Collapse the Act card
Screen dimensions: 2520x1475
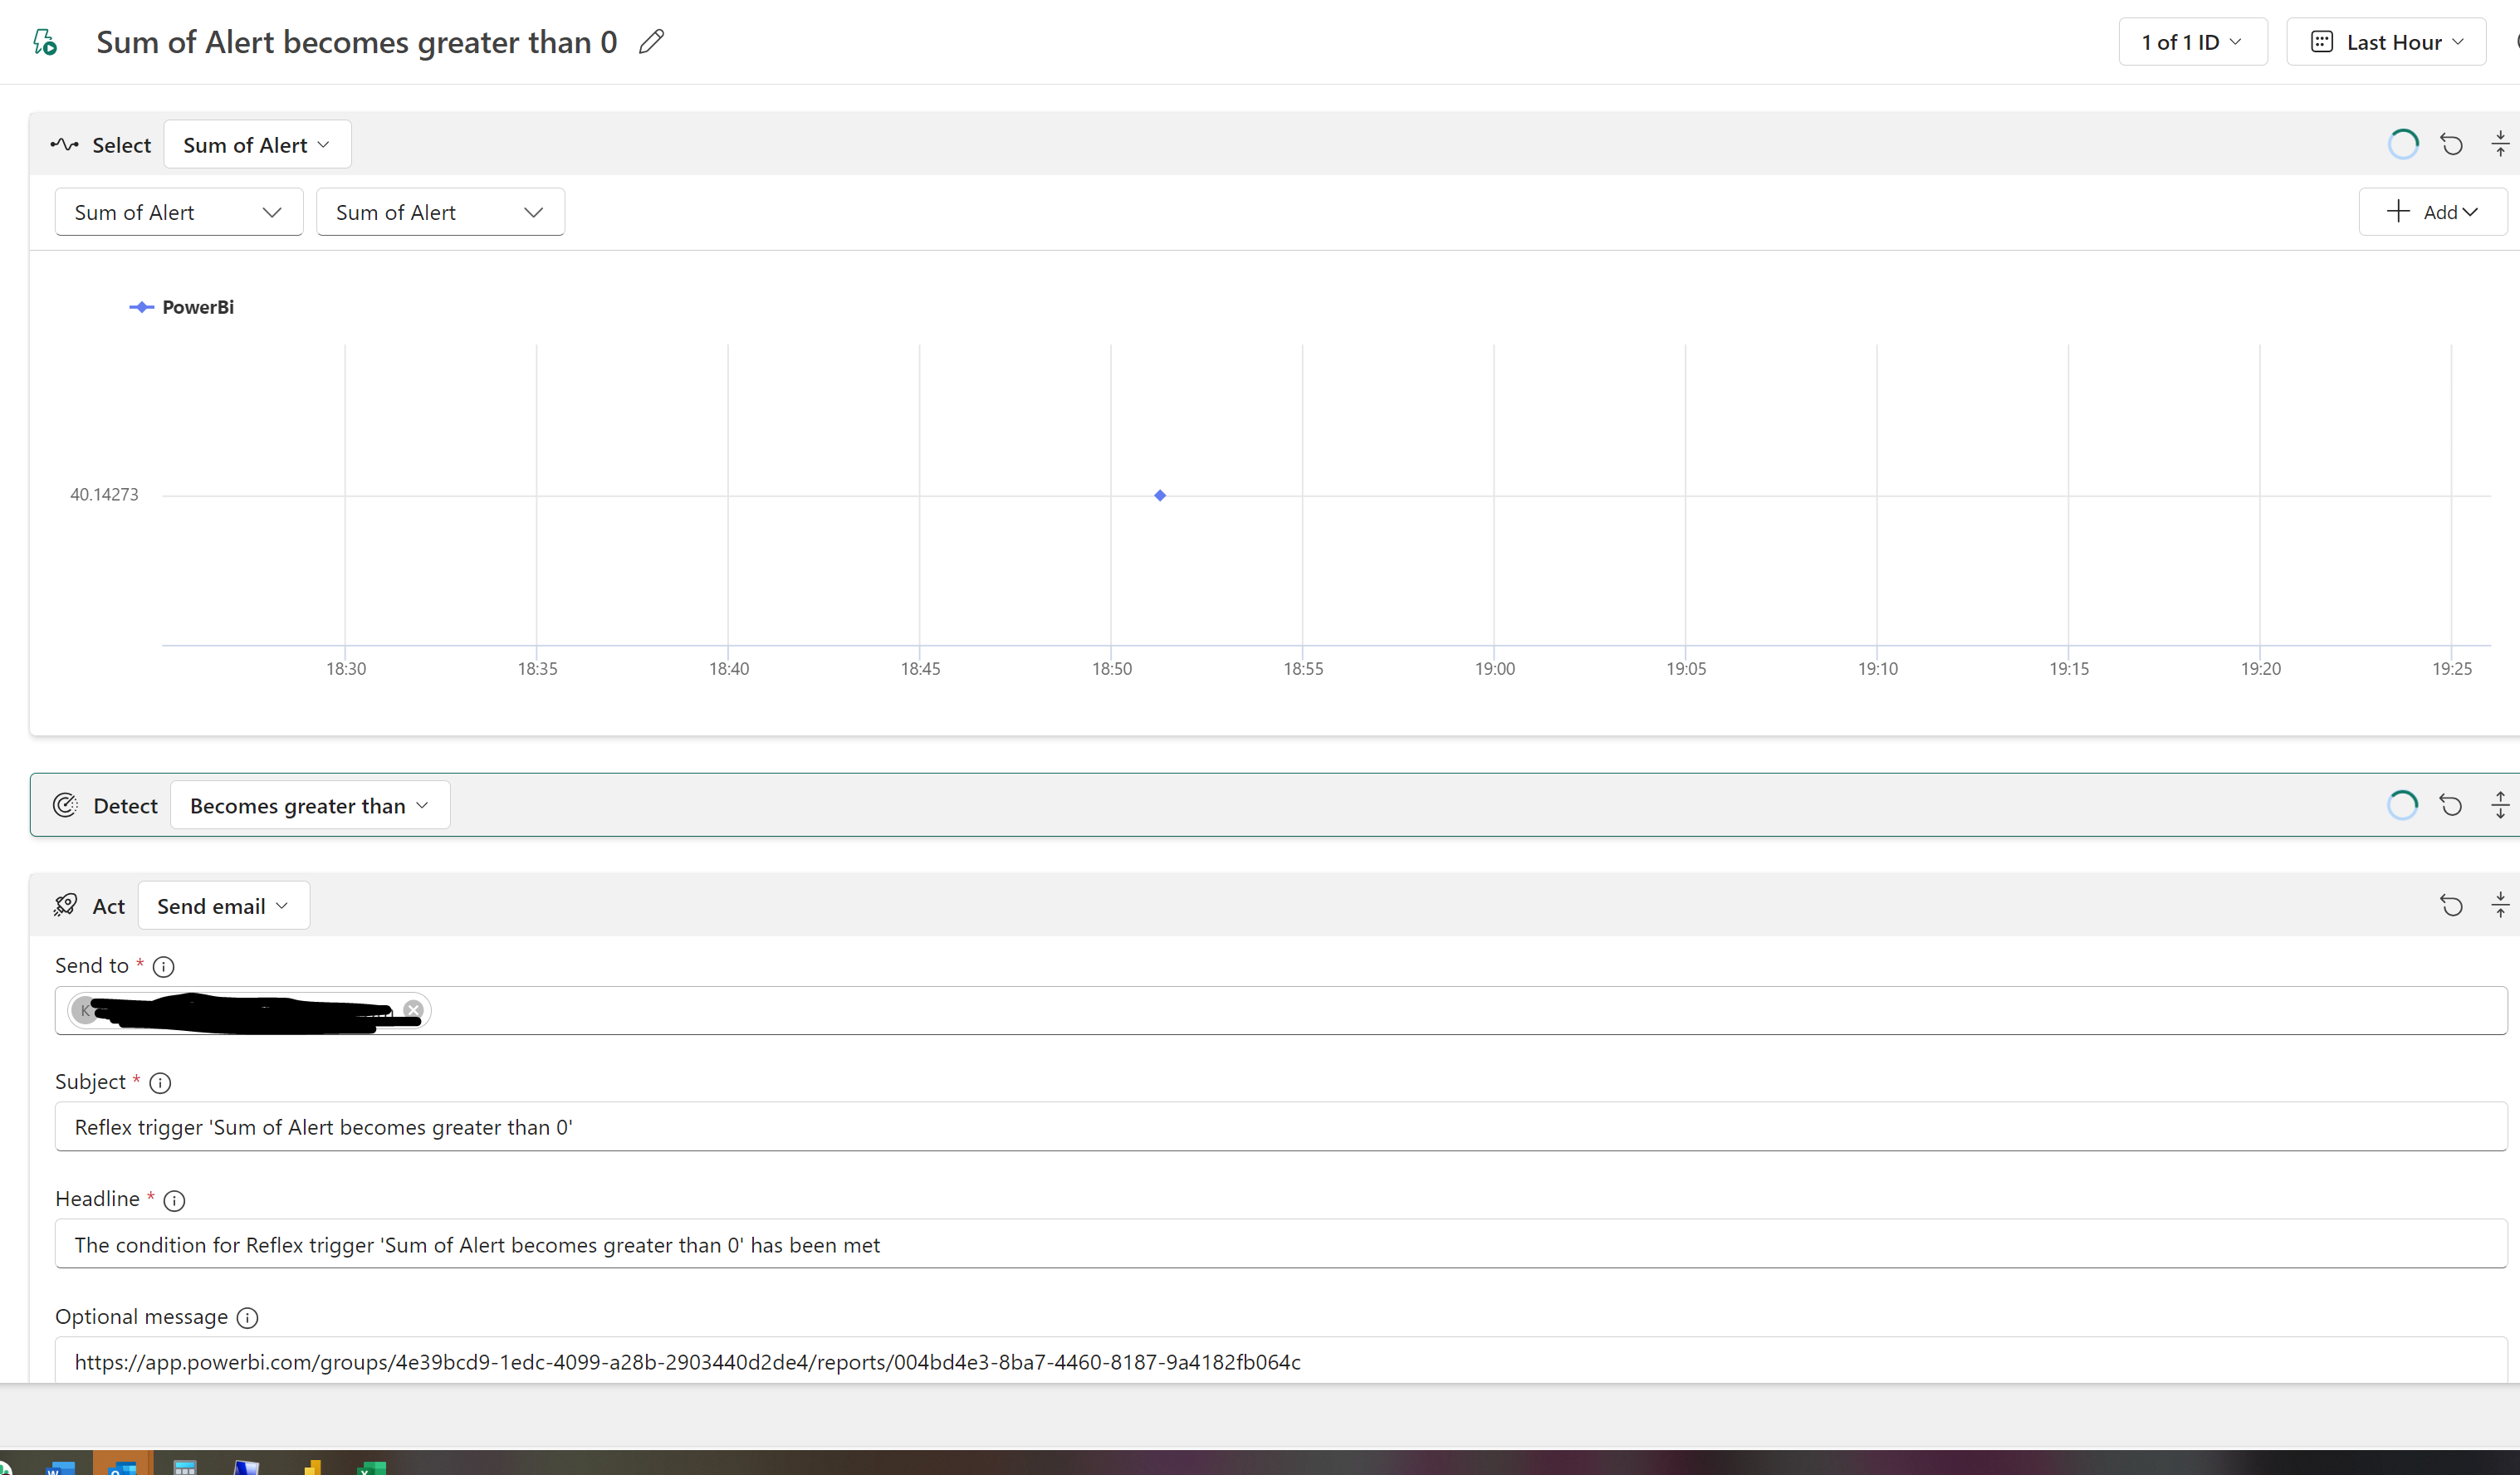(2500, 905)
